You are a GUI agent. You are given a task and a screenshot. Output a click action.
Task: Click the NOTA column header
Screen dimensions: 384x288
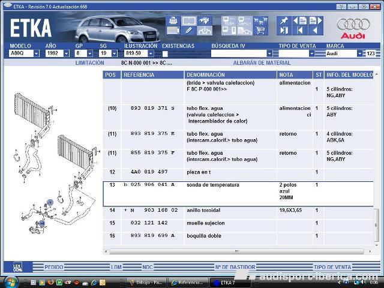point(295,74)
